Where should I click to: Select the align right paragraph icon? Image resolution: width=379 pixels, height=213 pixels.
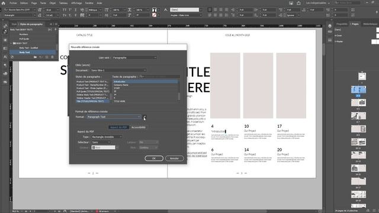point(221,10)
